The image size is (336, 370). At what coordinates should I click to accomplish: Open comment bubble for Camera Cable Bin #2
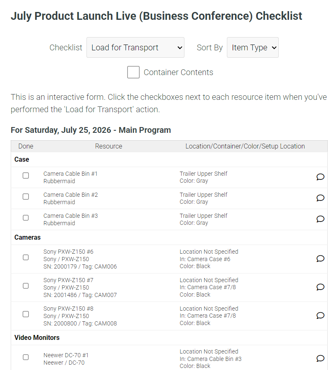point(320,198)
